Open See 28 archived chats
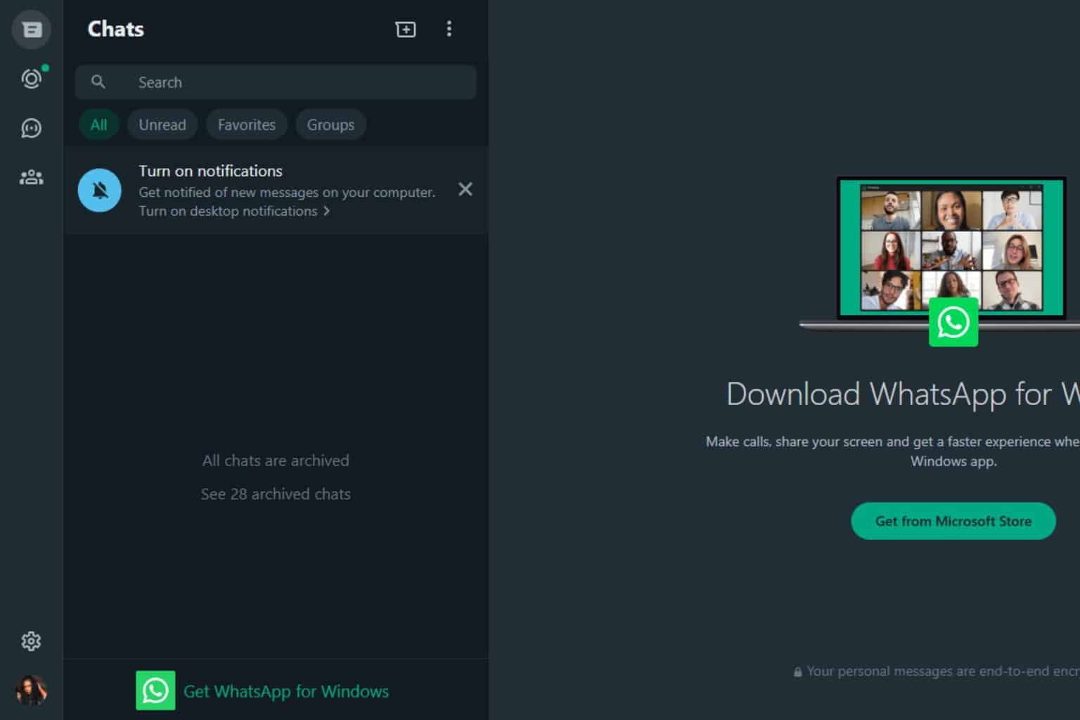Image resolution: width=1080 pixels, height=720 pixels. (276, 494)
